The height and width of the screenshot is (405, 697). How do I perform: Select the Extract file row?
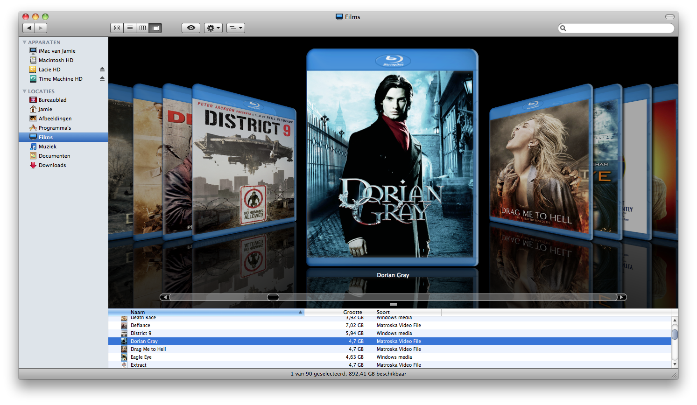[390, 364]
